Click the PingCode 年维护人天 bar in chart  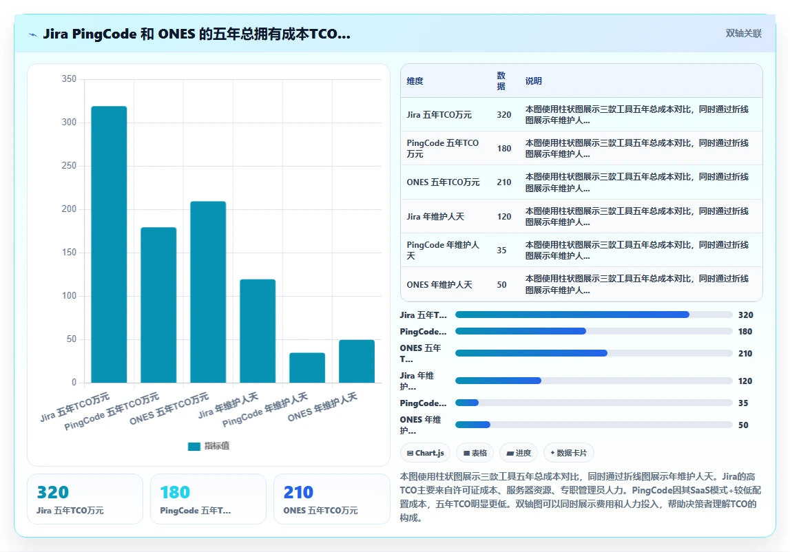(x=306, y=368)
